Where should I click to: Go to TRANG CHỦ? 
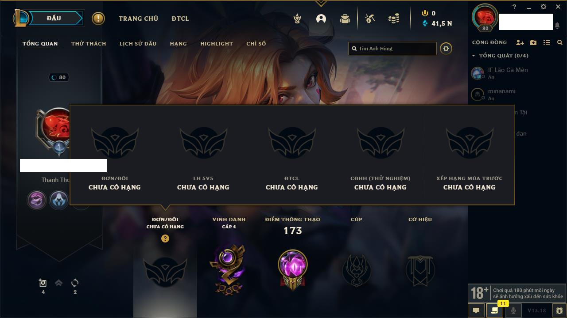(138, 19)
